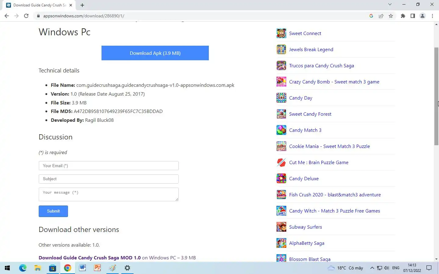Image resolution: width=439 pixels, height=274 pixels.
Task: Open Trucos para Candy Crush Saga link
Action: point(321,65)
